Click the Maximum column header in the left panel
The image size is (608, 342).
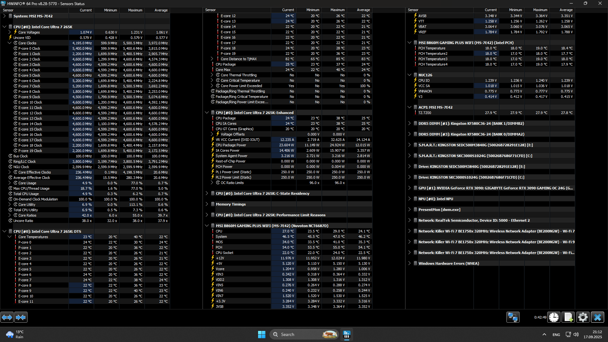point(135,10)
